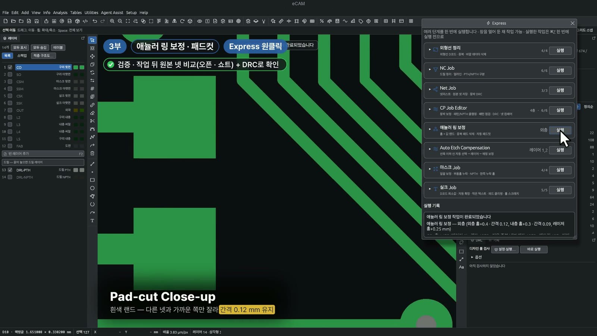Viewport: 597px width, 336px height.
Task: Tick the OUT layer checkbox
Action: [10, 110]
